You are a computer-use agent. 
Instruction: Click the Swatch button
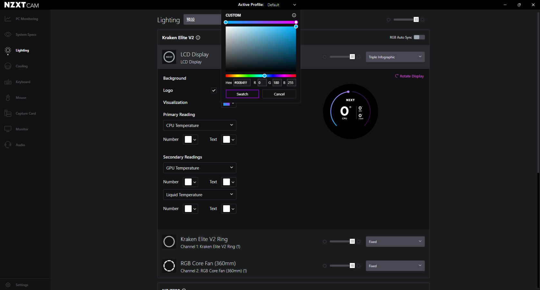pyautogui.click(x=242, y=94)
